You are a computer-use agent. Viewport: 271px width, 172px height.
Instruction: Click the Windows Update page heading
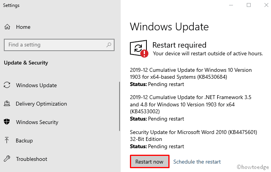click(x=169, y=27)
